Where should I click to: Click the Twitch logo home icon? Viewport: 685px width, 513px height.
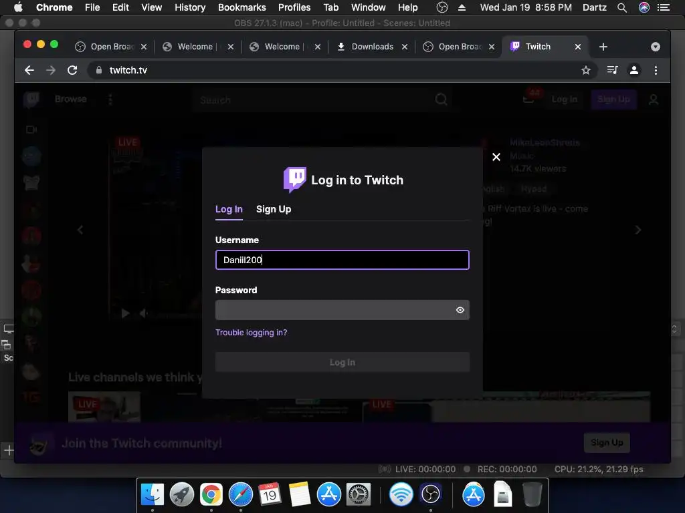click(x=31, y=100)
